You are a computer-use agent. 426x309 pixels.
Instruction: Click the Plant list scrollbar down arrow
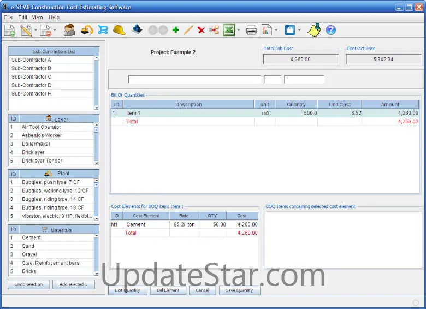pyautogui.click(x=97, y=218)
